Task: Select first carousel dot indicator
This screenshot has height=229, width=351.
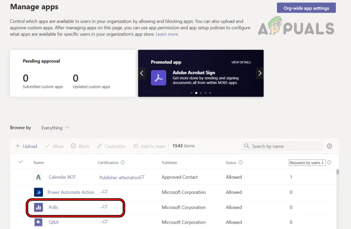Action: (x=191, y=93)
